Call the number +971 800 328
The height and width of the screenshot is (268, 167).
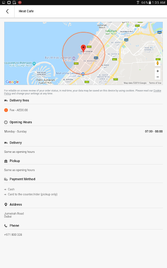13,234
